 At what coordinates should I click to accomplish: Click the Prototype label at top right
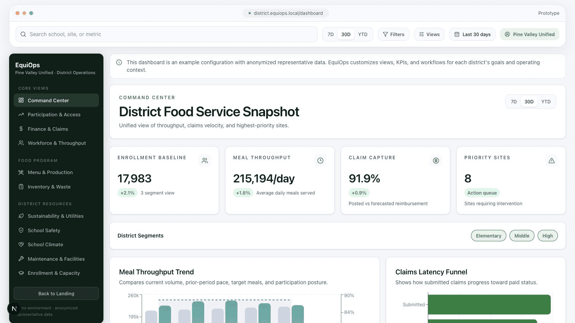548,13
